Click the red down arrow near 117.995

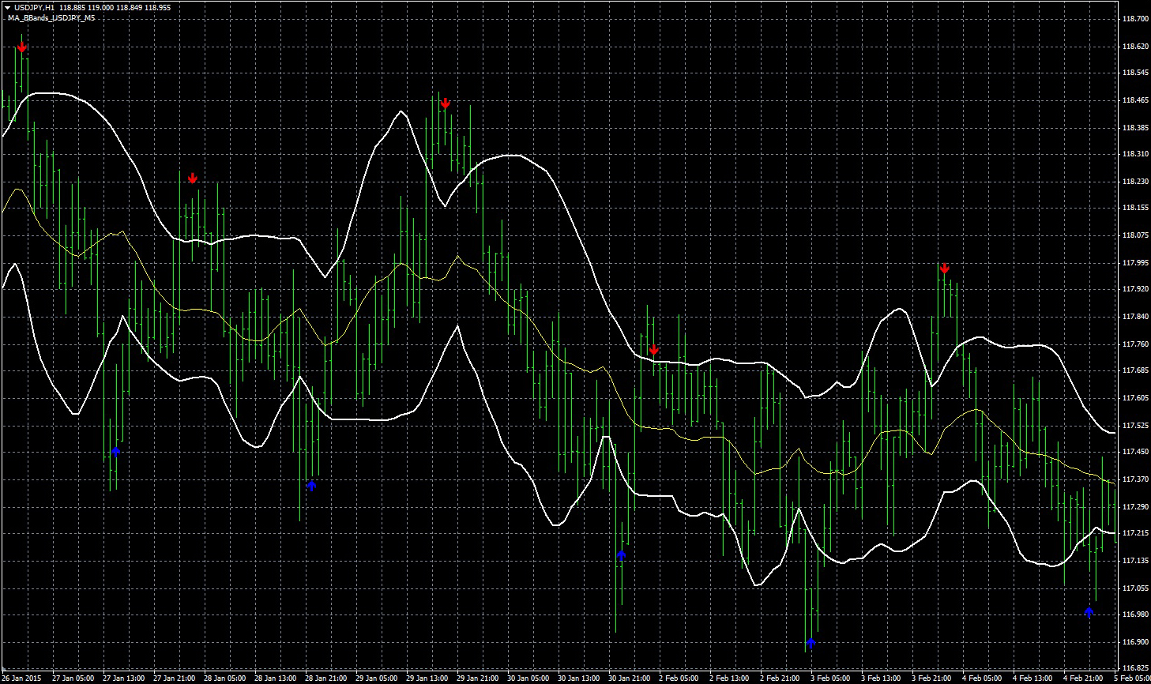tap(944, 269)
